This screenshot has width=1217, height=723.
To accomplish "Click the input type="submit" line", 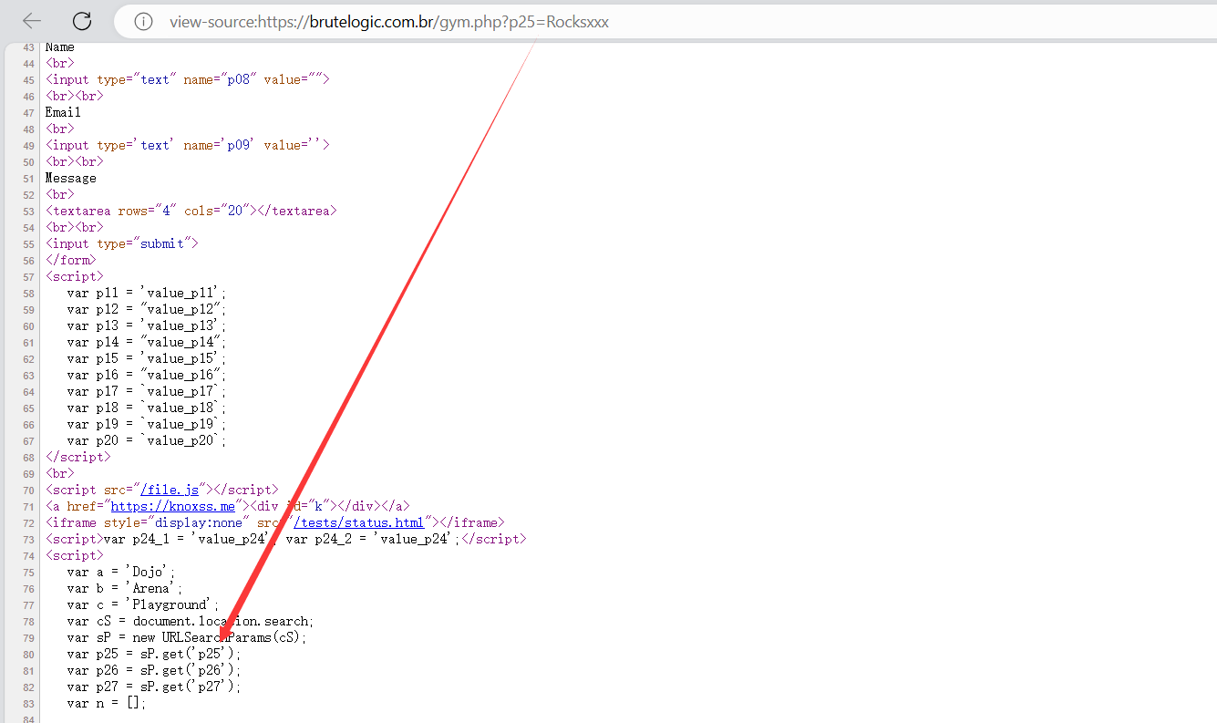I will tap(121, 243).
